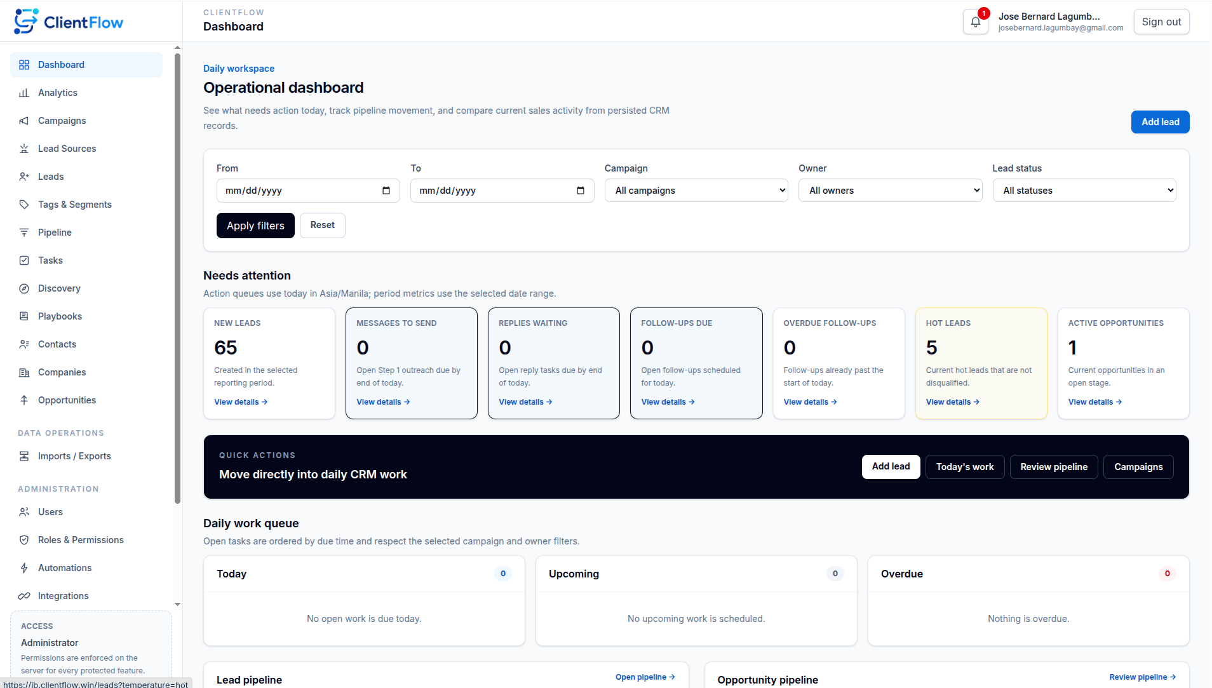
Task: Click the Pipeline funnel icon
Action: (x=24, y=233)
